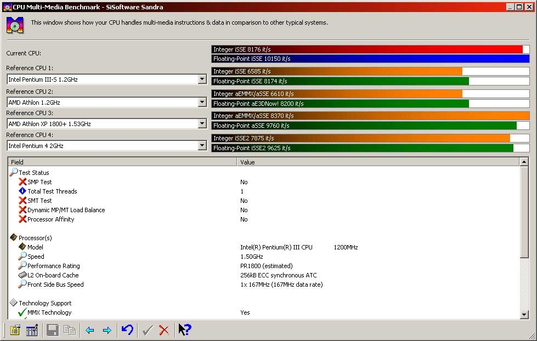Click green checkmark icon beside MMX Technology
This screenshot has height=341, width=537.
point(22,312)
